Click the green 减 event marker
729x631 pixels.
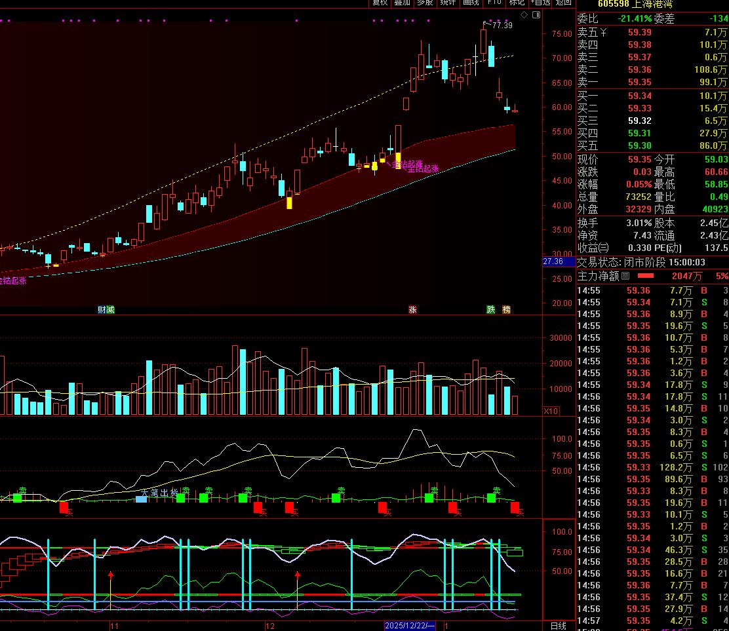pyautogui.click(x=109, y=310)
